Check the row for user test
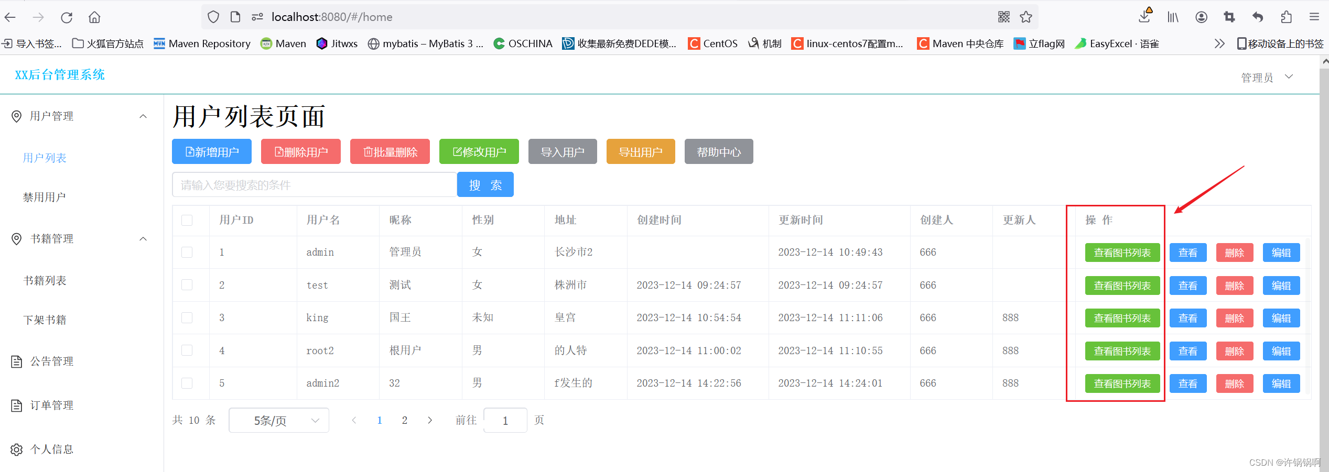The height and width of the screenshot is (472, 1329). pos(187,284)
